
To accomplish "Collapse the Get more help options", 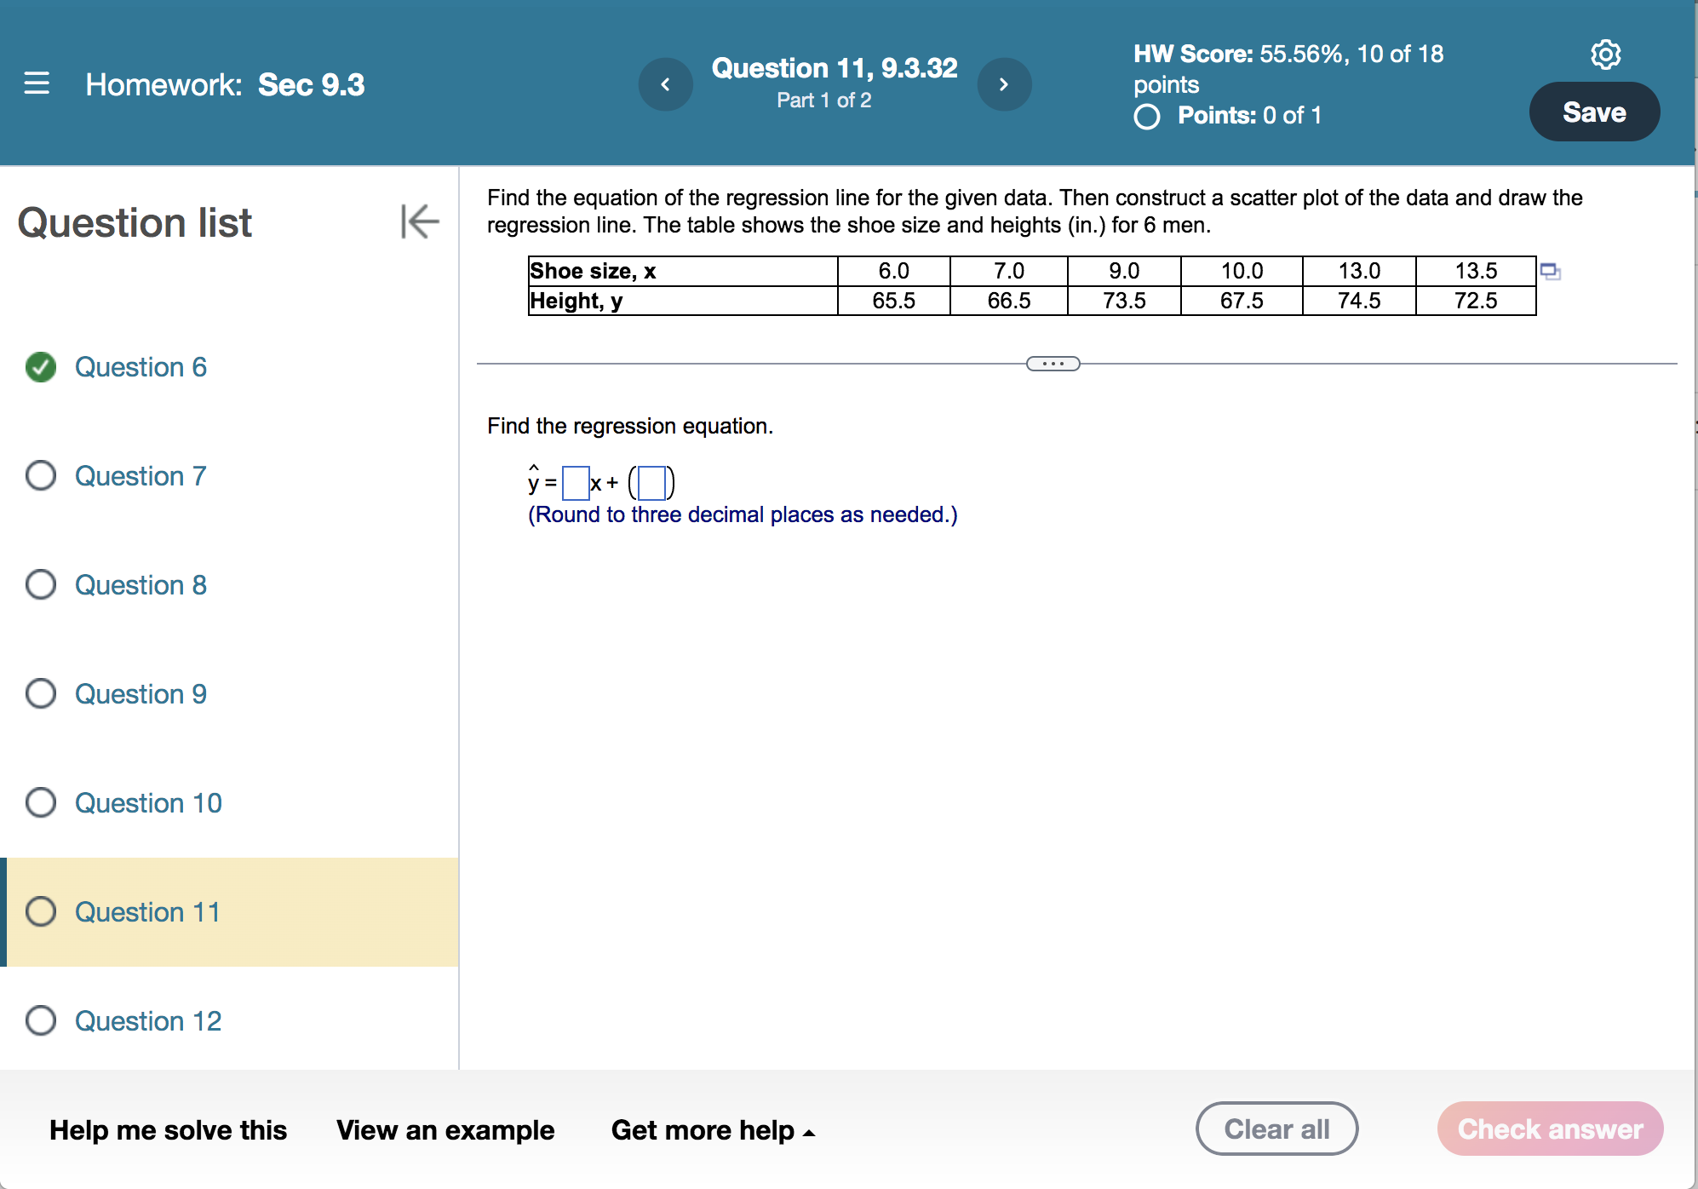I will [x=809, y=1133].
